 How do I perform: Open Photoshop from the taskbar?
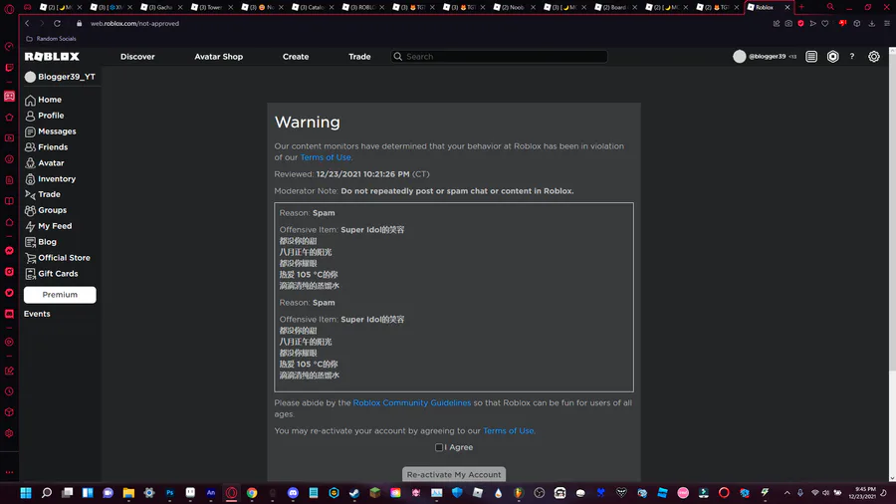click(x=169, y=493)
